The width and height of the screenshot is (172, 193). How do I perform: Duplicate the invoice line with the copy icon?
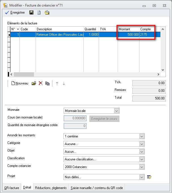point(47,83)
